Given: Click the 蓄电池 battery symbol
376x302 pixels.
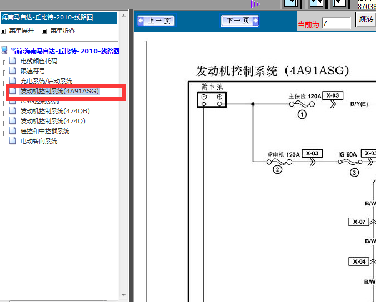Looking at the screenshot, I should (x=212, y=100).
